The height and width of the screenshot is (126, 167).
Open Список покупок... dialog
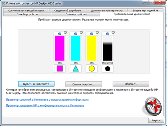[83, 84]
